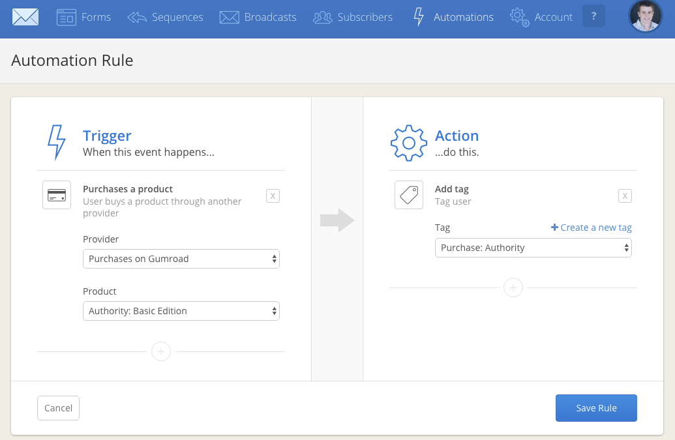Click the credit card icon beside Purchases a product
The image size is (675, 440).
(57, 195)
